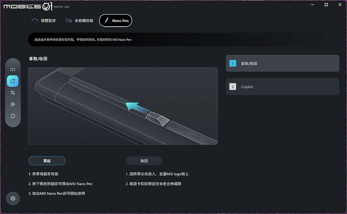
Task: Open the feedback speech-bubble icon in sidebar
Action: click(13, 116)
